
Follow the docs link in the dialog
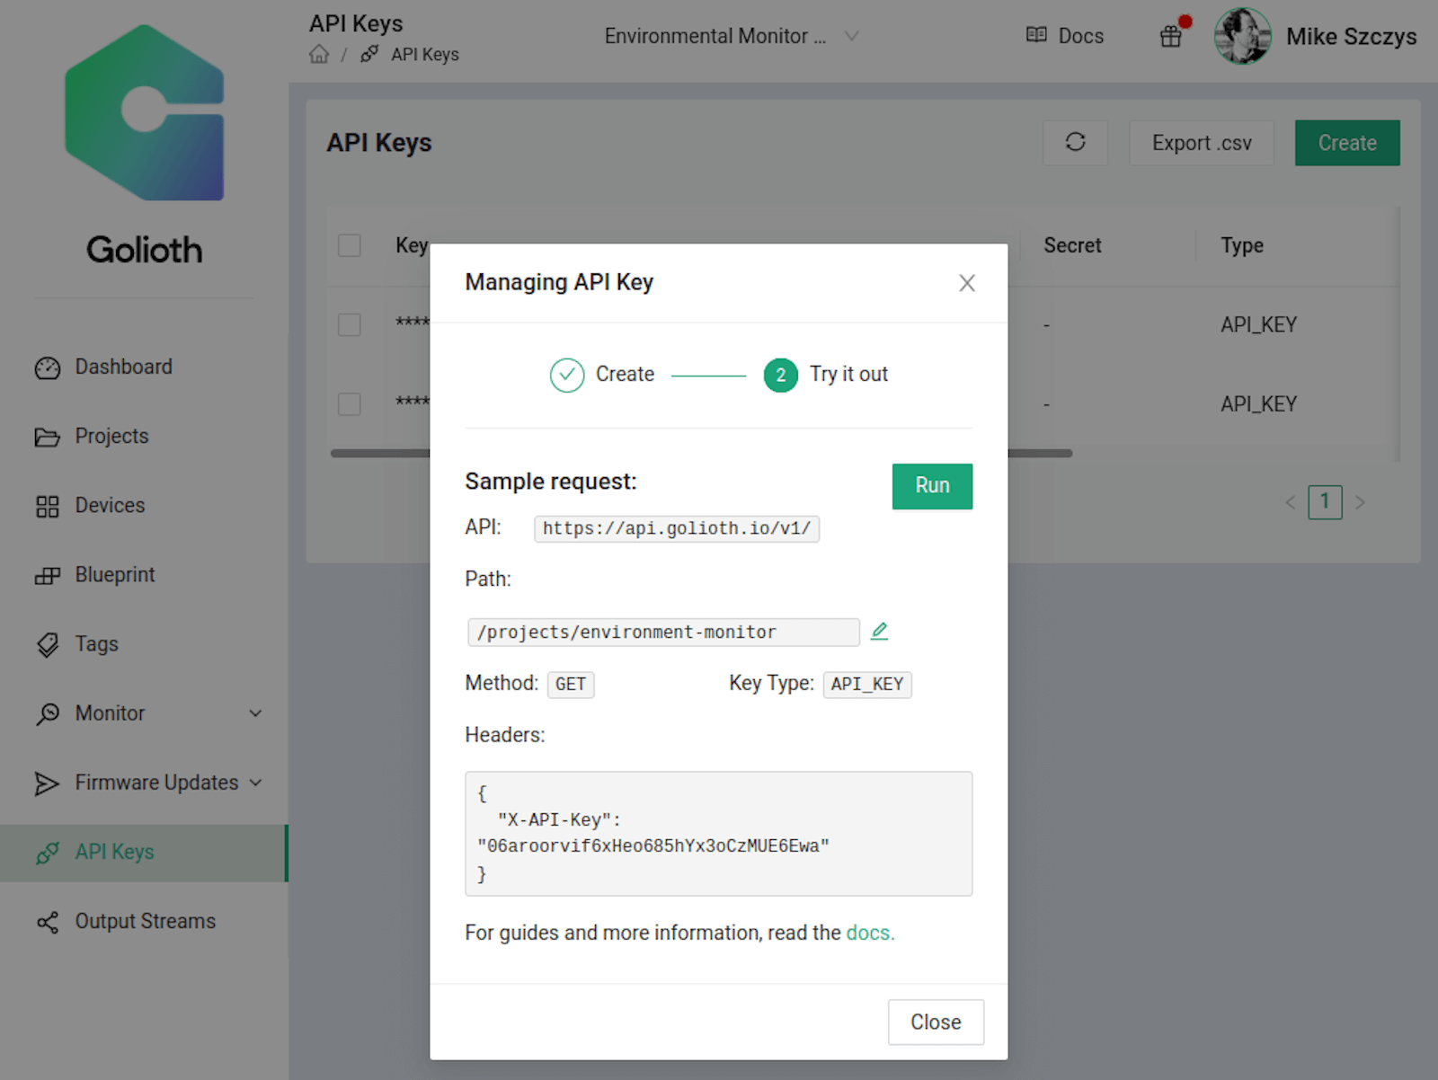pos(870,933)
